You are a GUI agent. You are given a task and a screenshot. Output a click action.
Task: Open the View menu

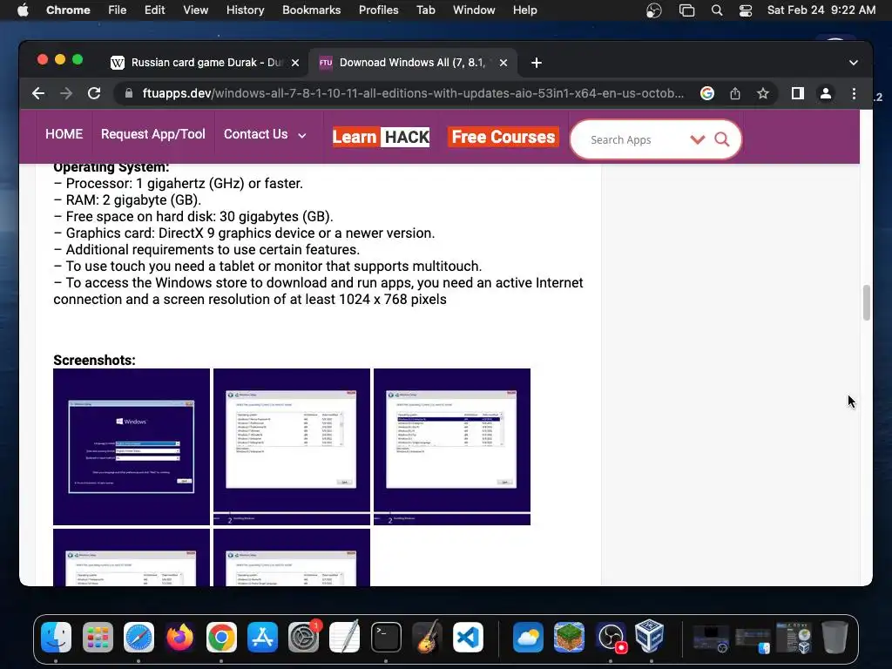pos(196,10)
